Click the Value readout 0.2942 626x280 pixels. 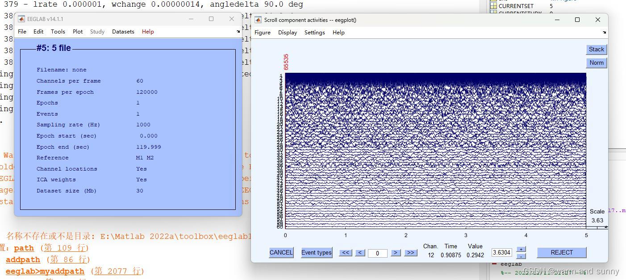pyautogui.click(x=475, y=255)
